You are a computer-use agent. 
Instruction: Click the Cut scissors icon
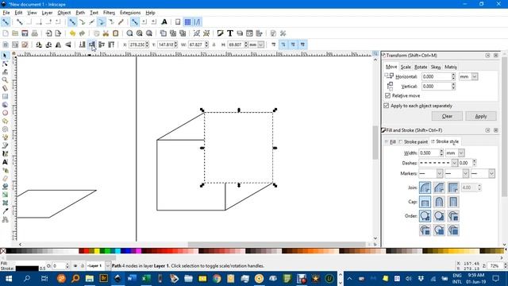[x=106, y=33]
